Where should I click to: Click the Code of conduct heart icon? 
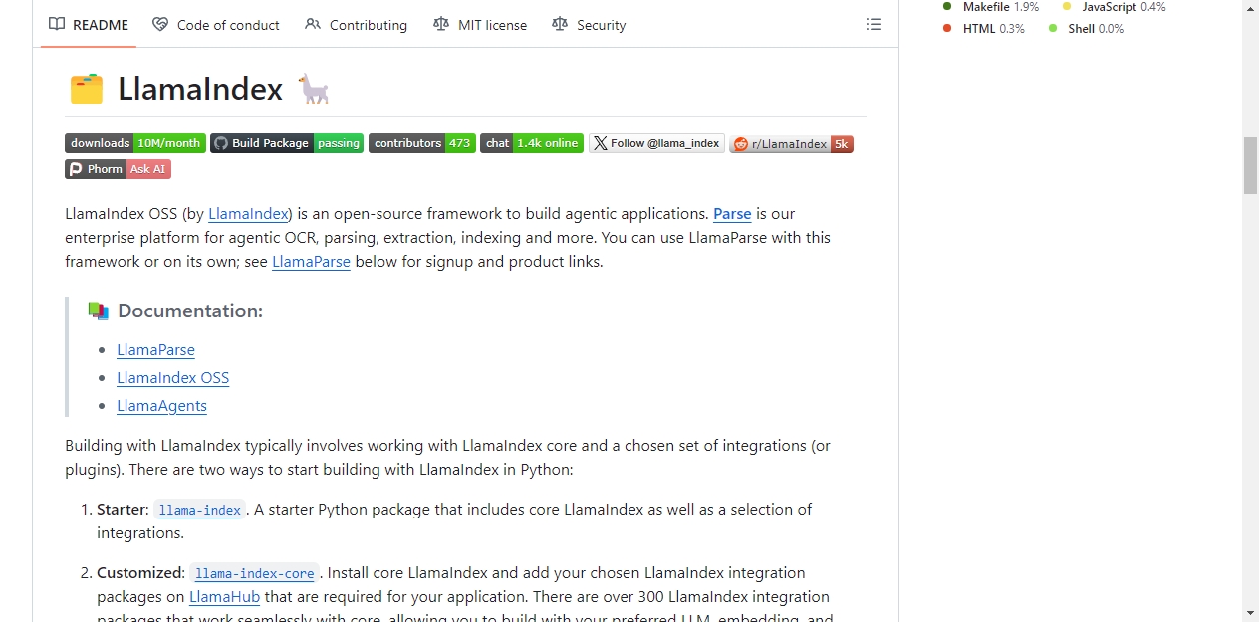pos(160,25)
